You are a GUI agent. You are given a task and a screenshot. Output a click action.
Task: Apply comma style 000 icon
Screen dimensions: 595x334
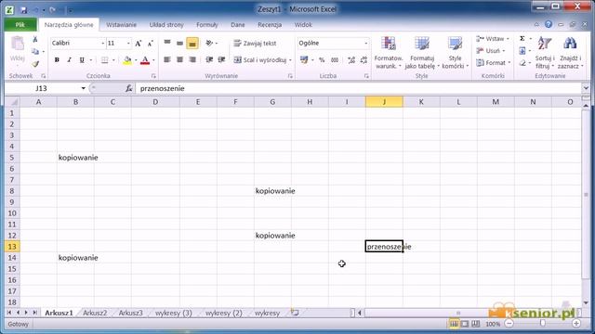point(335,59)
